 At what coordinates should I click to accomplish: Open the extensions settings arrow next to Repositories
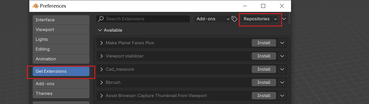point(284,19)
